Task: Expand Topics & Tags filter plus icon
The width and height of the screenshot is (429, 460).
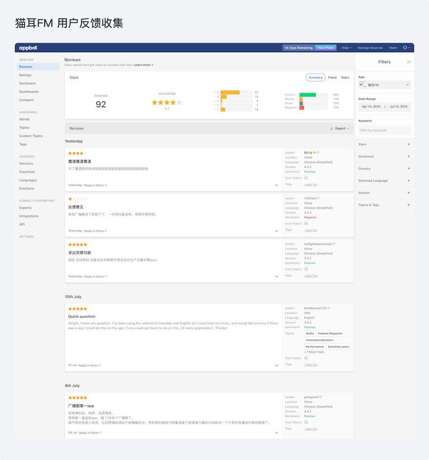Action: tap(409, 205)
